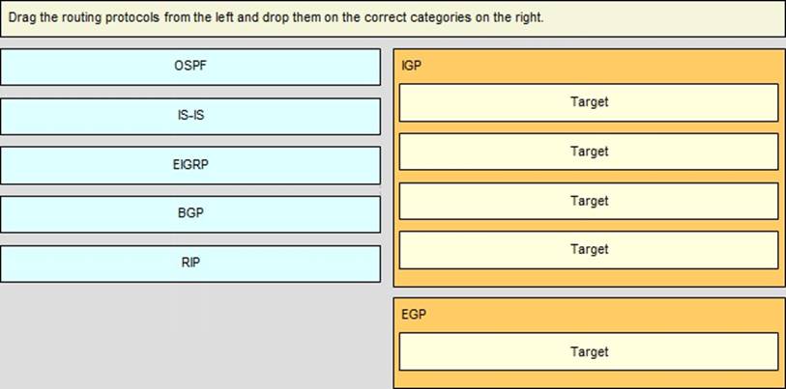Choose the third Target slot under IGP
This screenshot has width=786, height=389.
(588, 201)
